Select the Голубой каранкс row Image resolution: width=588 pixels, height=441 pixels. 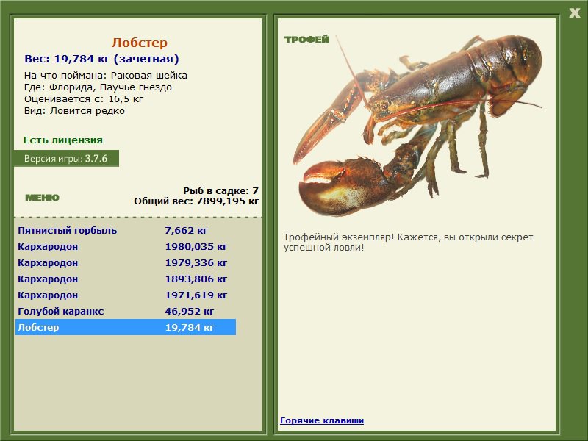126,311
